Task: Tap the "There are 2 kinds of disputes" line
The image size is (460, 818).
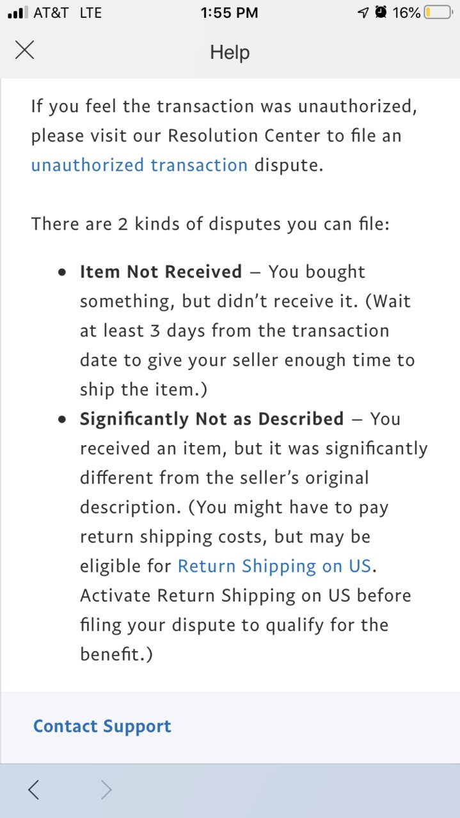Action: pos(210,224)
